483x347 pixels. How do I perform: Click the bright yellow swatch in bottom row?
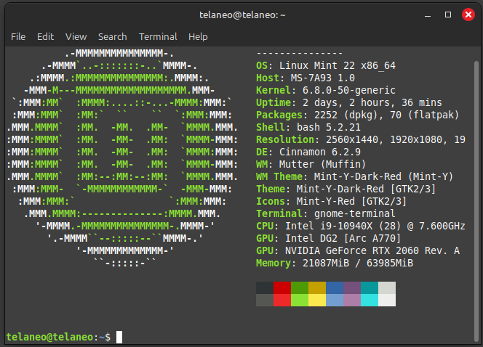317,301
